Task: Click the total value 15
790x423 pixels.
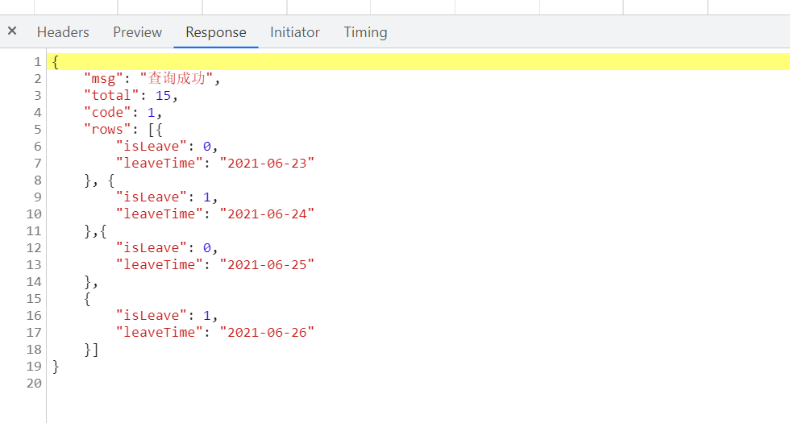Action: pyautogui.click(x=163, y=96)
